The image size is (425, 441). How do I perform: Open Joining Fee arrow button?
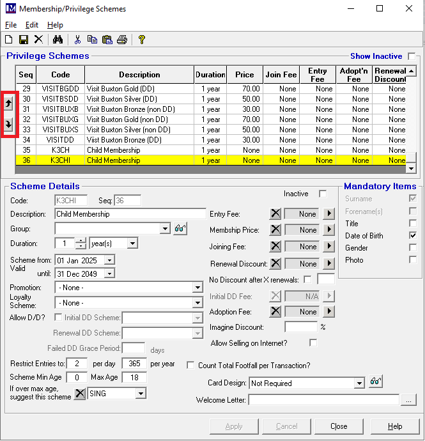click(328, 246)
